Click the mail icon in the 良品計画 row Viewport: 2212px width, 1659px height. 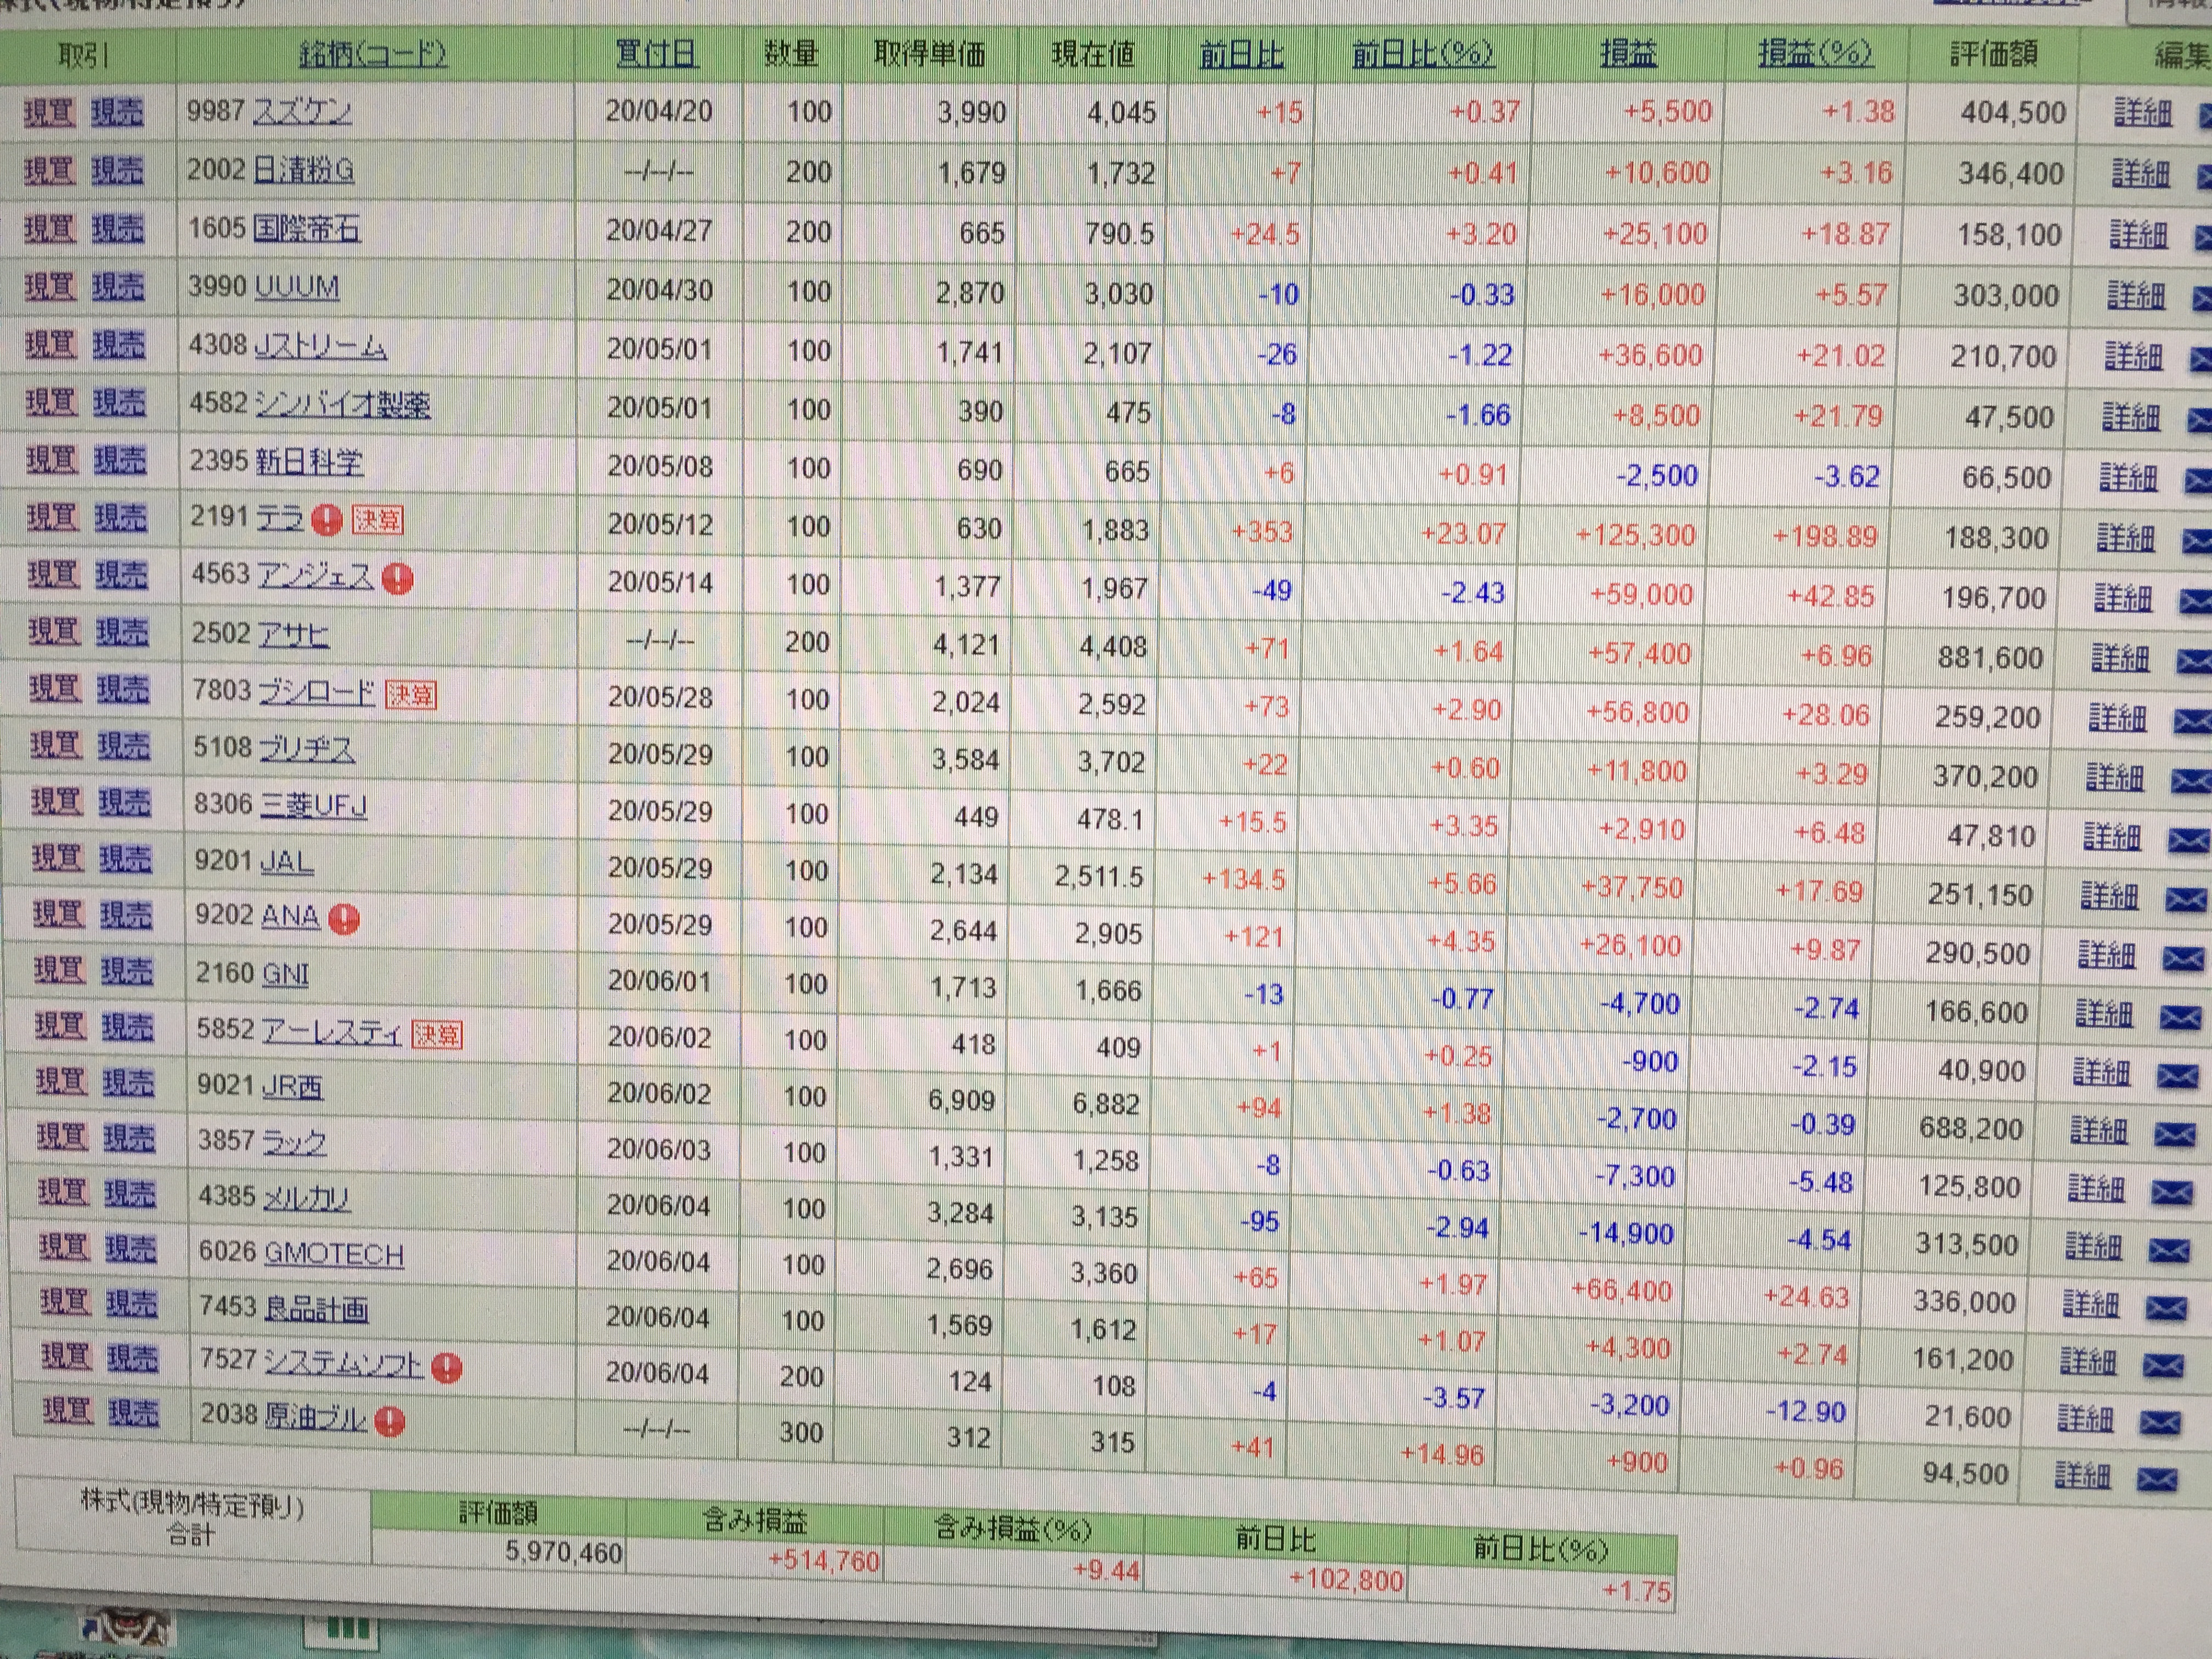point(2164,1365)
